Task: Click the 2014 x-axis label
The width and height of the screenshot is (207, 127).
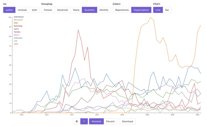Action: 72,115
